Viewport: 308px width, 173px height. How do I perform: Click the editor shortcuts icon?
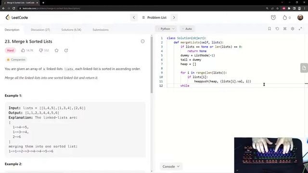tap(285, 29)
